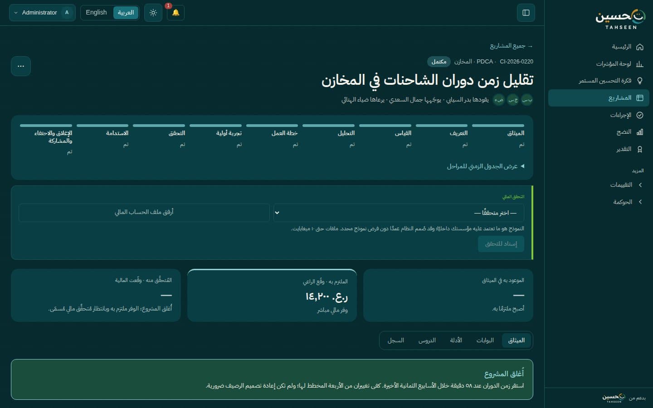Toggle the light/dark theme sun button
Viewport: 653px width, 408px height.
tap(153, 13)
